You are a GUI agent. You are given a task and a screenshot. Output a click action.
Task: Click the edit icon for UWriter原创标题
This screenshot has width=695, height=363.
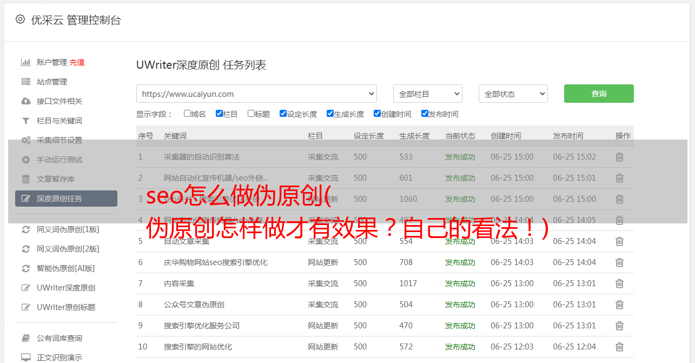(25, 307)
